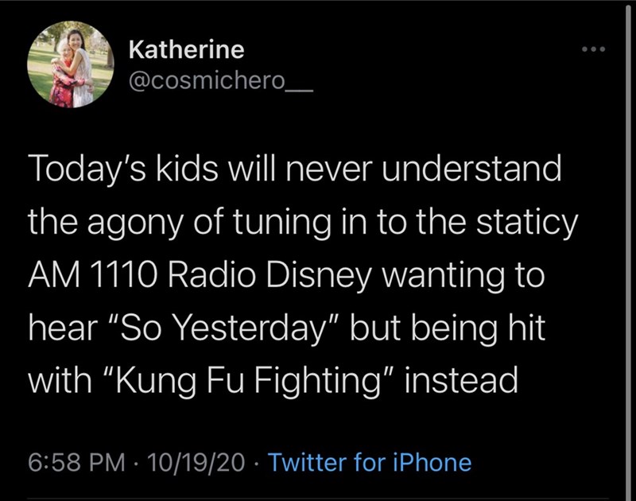Screen dimensions: 636x501
Task: Click "AM 1110" in the tweet text
Action: coord(97,275)
